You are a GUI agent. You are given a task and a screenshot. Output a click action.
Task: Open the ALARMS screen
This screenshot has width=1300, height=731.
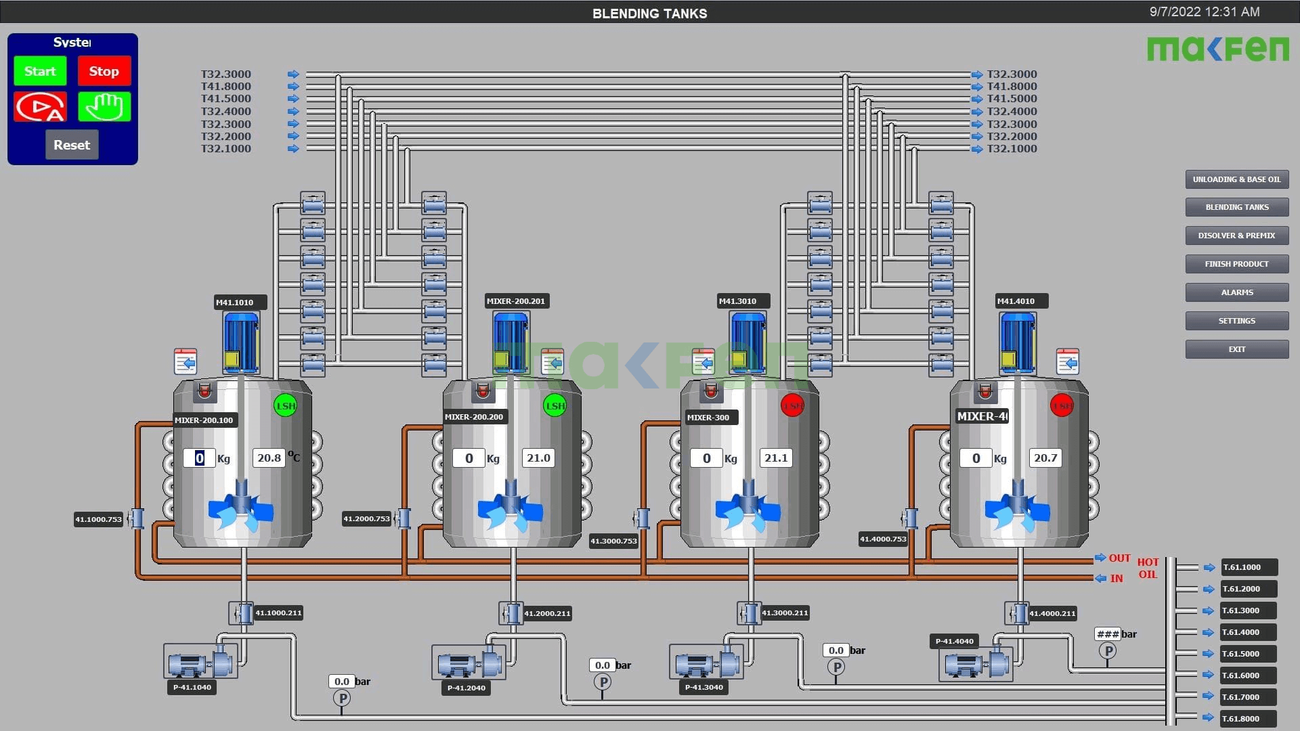1236,292
